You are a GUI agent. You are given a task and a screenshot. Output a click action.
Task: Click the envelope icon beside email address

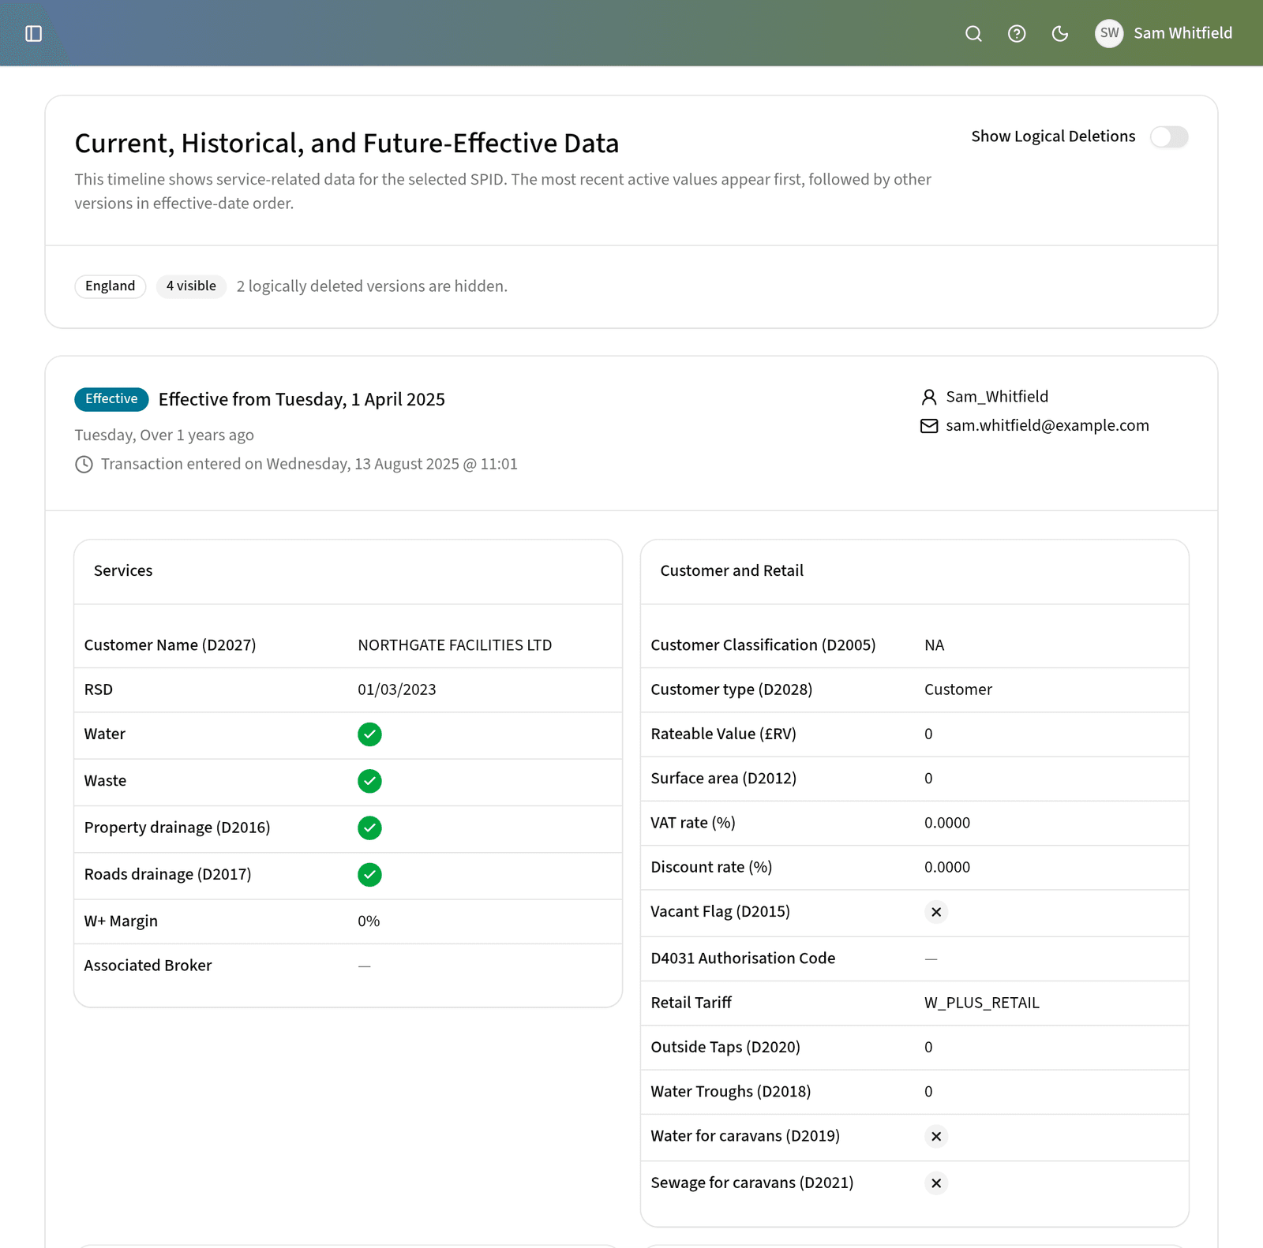click(929, 426)
